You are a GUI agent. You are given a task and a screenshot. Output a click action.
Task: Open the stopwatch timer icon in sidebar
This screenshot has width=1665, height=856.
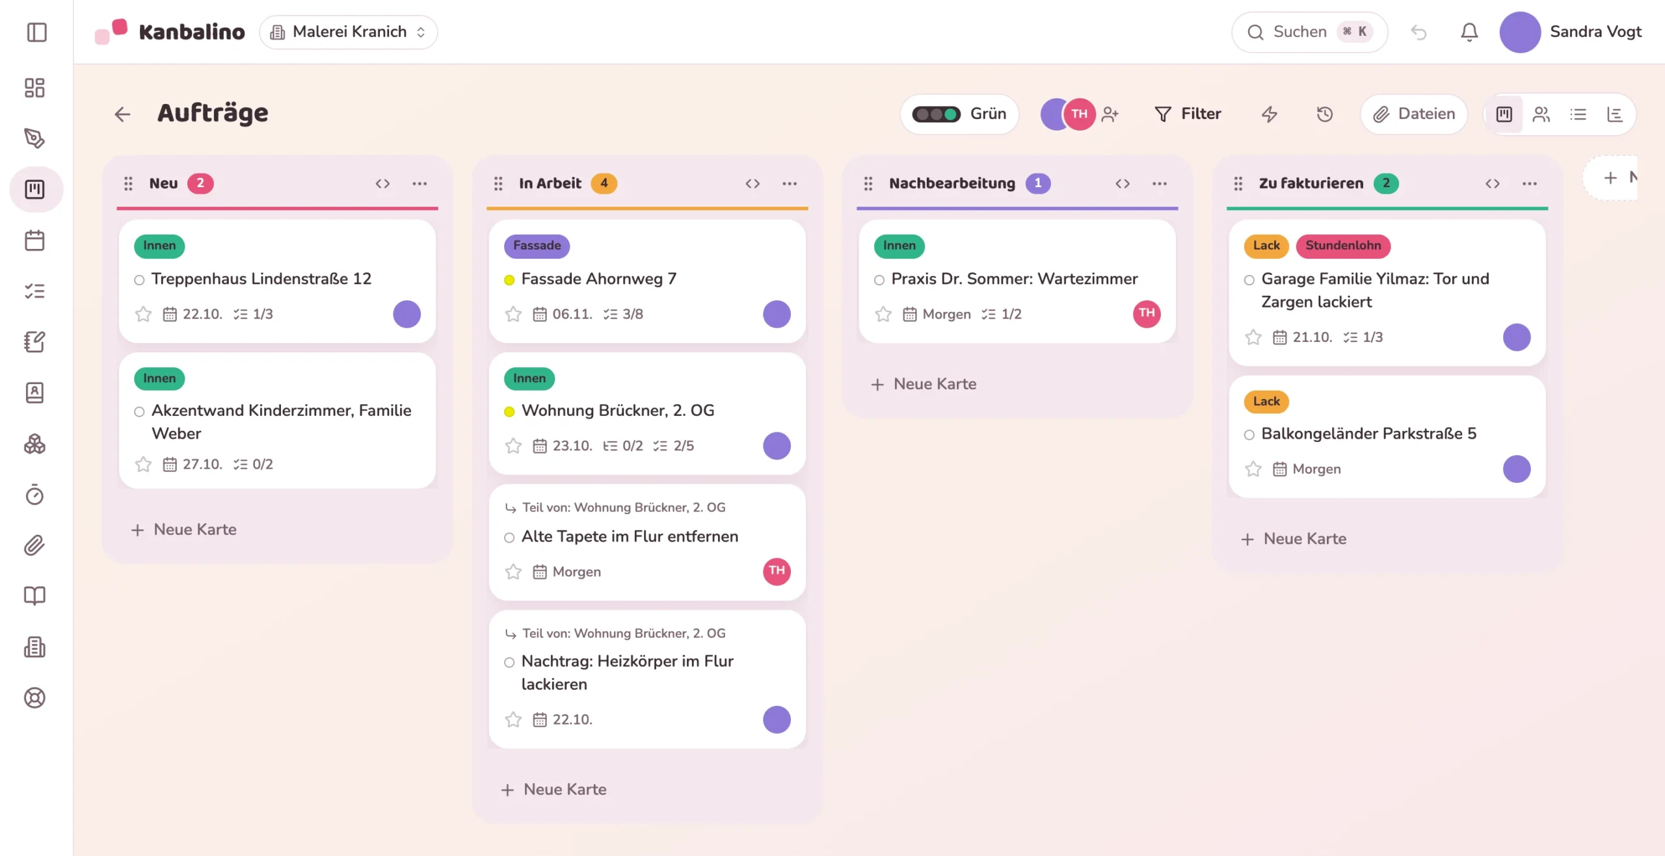pos(34,495)
